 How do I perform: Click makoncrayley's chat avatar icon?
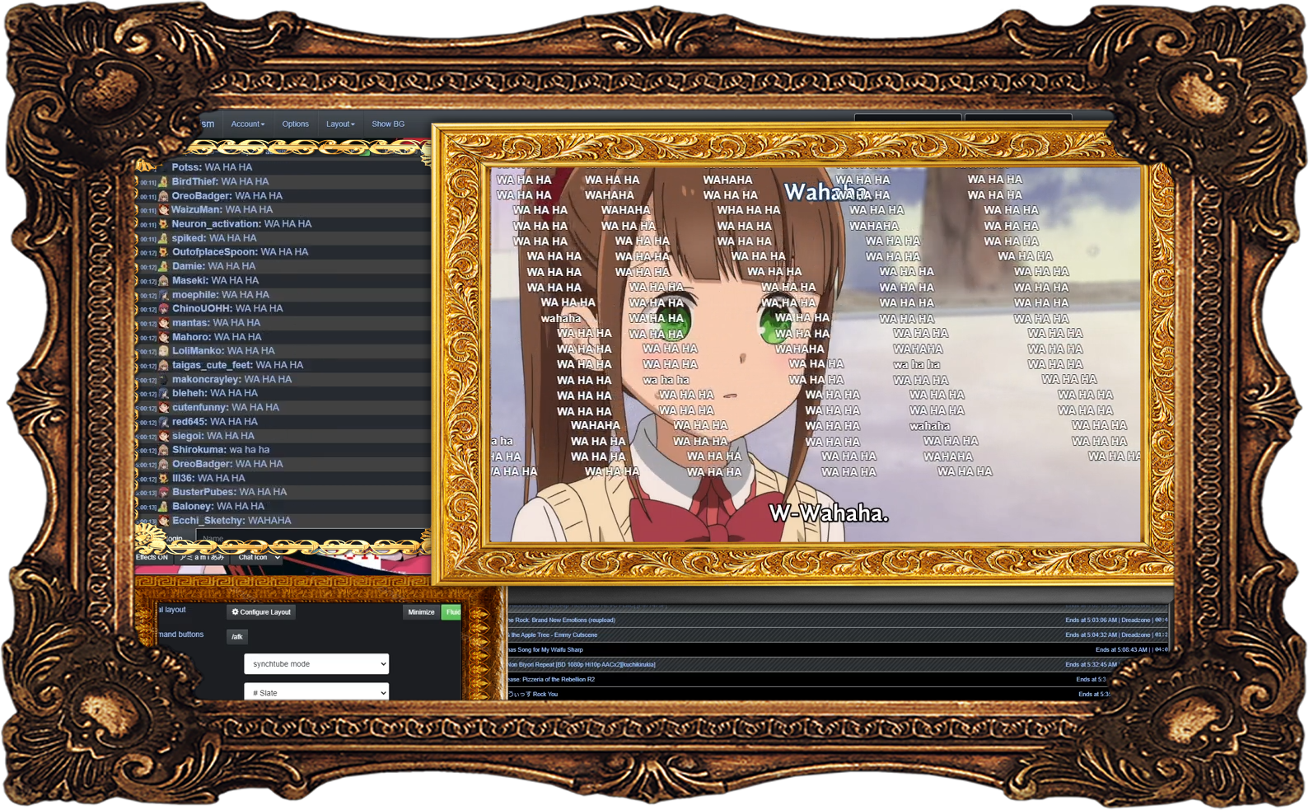pos(163,380)
